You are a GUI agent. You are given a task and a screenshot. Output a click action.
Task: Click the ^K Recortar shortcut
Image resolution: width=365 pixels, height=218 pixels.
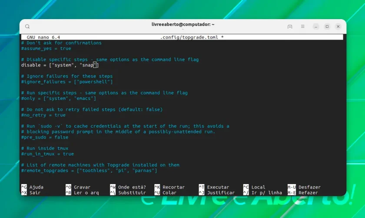(169, 187)
